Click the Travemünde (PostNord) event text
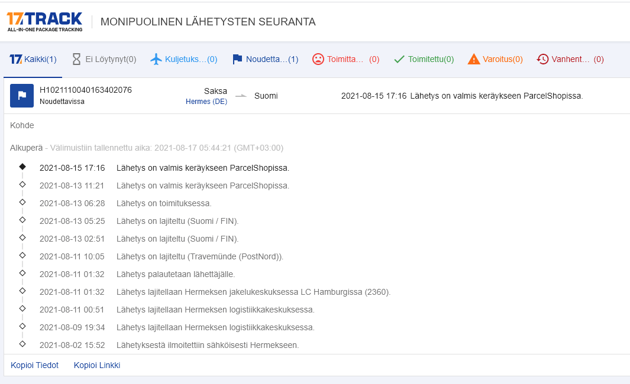Viewport: 630px width, 384px height. (x=200, y=256)
